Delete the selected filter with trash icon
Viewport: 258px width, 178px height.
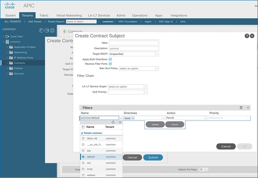coord(241,108)
